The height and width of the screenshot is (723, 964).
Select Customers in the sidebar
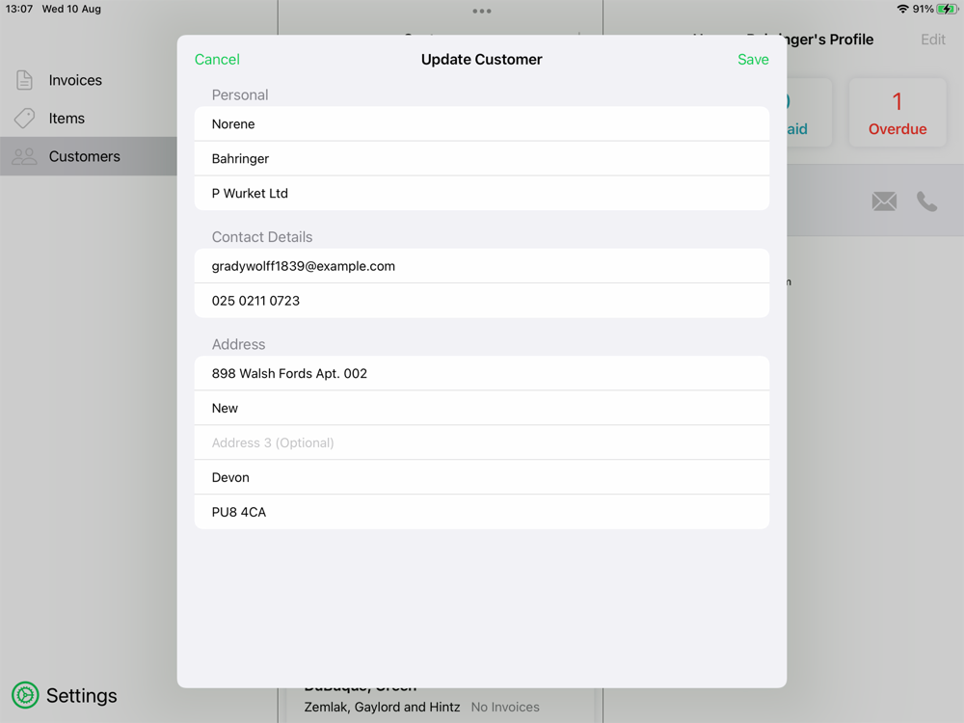coord(89,156)
